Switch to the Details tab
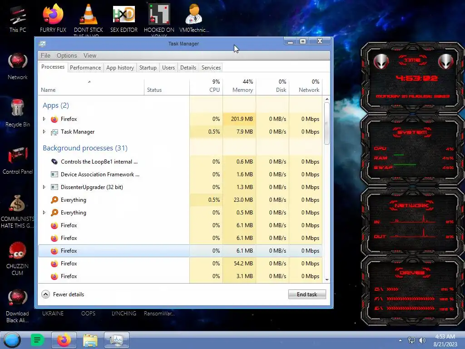Image resolution: width=465 pixels, height=349 pixels. (188, 68)
